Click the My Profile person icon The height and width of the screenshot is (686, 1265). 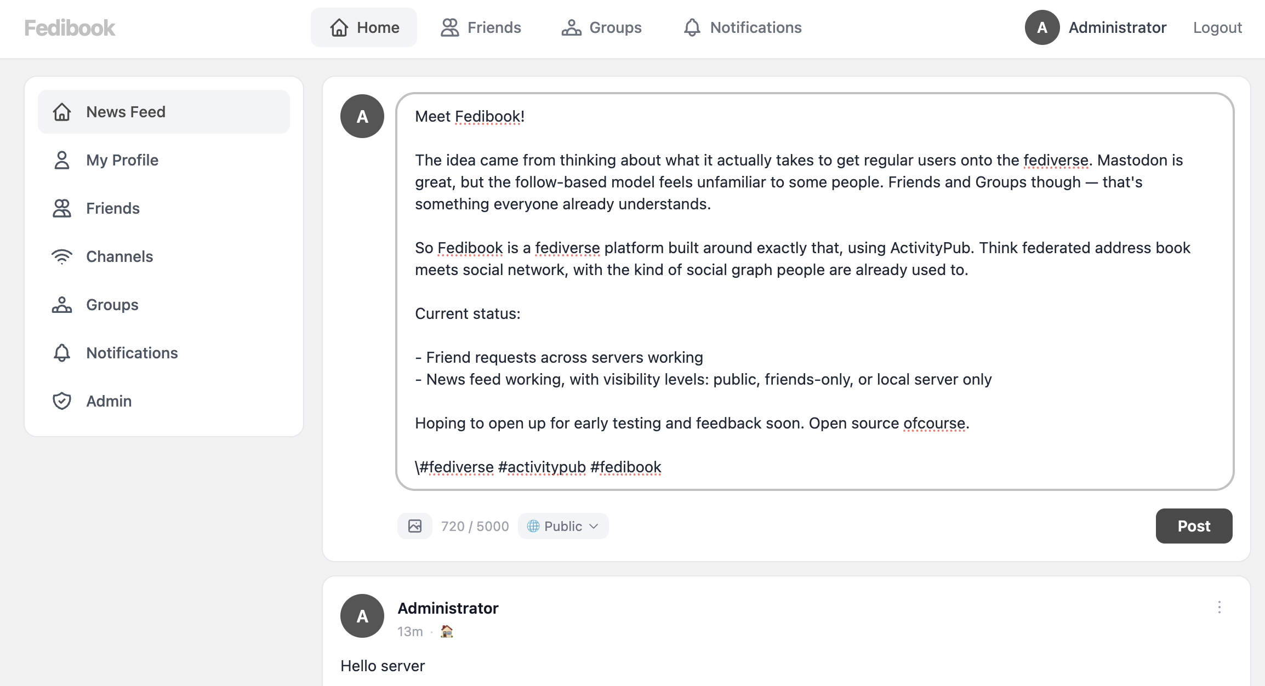(x=62, y=160)
